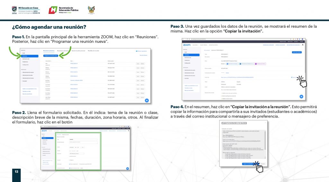Expand Avanzado in Paso 3 sidebar
The image size is (329, 182).
(187, 78)
